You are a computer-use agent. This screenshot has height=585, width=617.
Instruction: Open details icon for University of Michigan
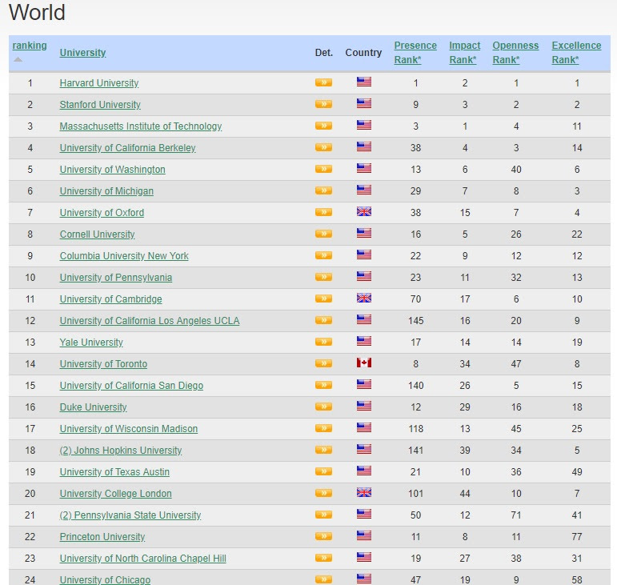[323, 190]
